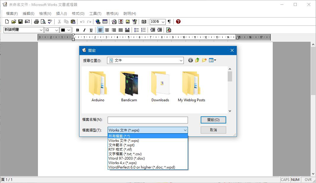Screen dimensions: 316x183
Task: Create a new folder in the dialog
Action: (204, 60)
